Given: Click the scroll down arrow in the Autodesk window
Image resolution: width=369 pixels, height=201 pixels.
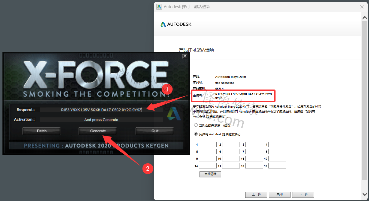Looking at the screenshot, I should 365,194.
